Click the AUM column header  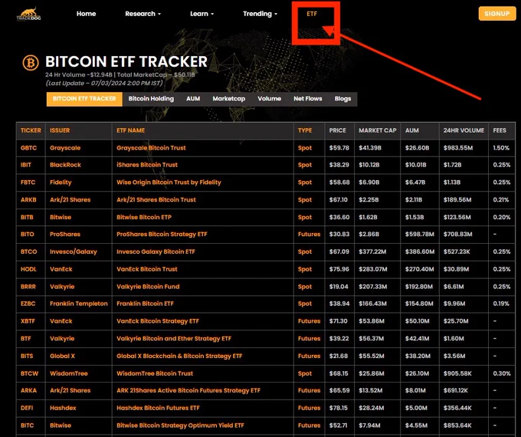tap(412, 130)
